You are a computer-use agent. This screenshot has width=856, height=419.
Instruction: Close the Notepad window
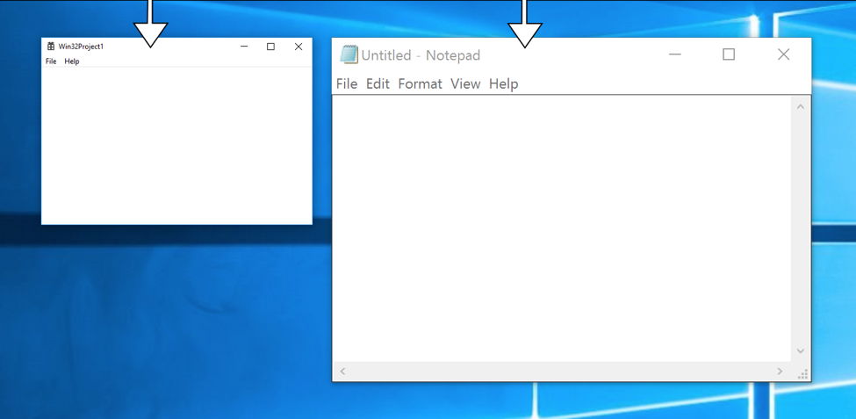[783, 54]
